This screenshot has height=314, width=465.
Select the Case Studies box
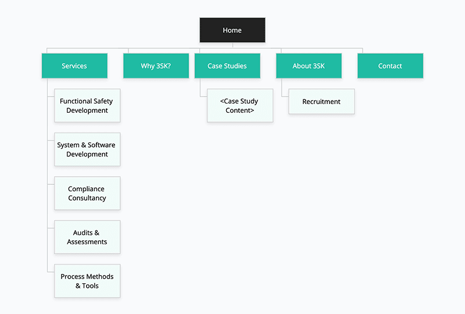[227, 66]
